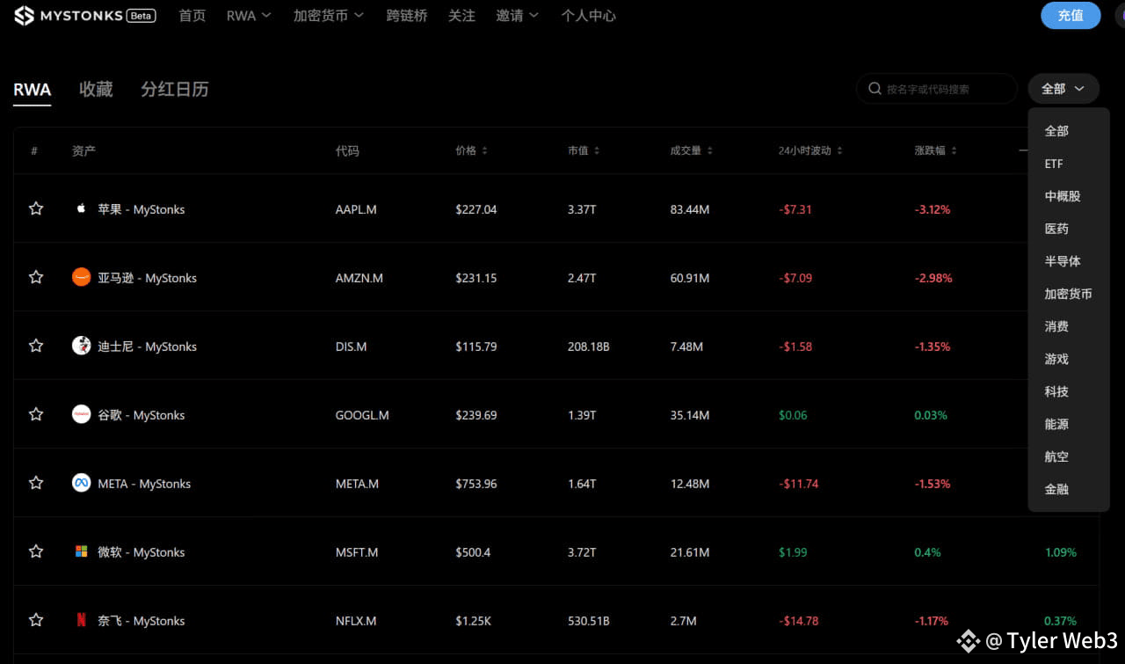Sort by 市值 column arrows
This screenshot has width=1125, height=664.
(x=597, y=151)
